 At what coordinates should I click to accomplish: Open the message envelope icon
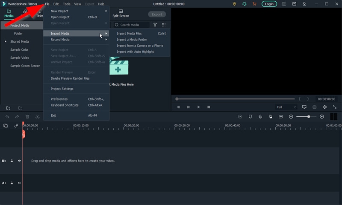tap(294, 4)
